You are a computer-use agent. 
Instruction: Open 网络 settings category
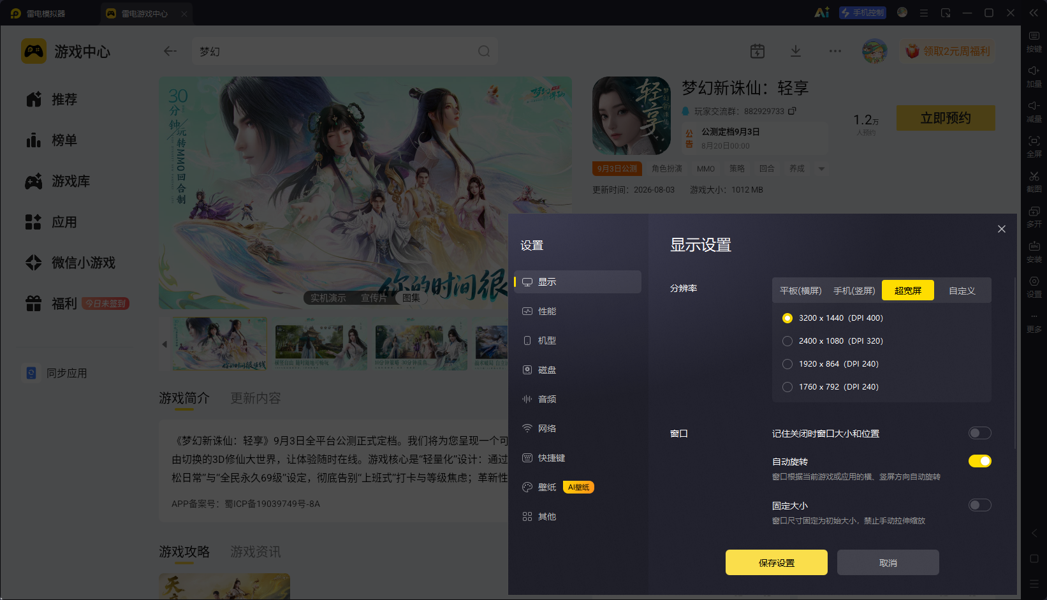pos(578,428)
